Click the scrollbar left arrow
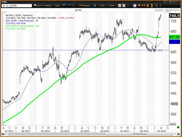The image size is (182, 137). 6,134
